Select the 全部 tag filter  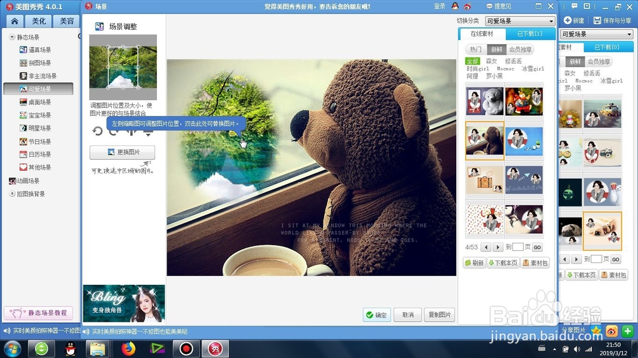pos(472,61)
